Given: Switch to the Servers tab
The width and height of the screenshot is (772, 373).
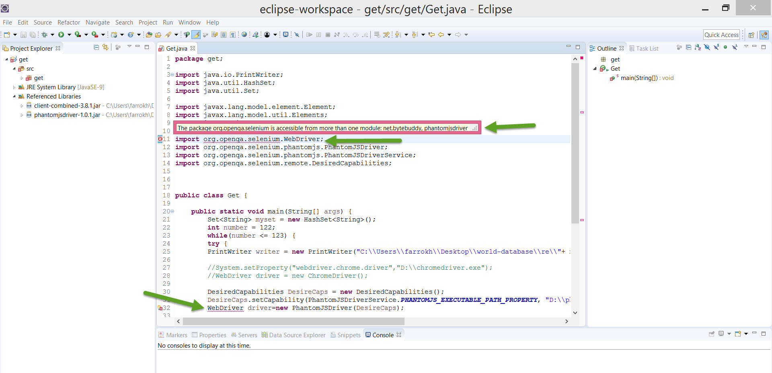Looking at the screenshot, I should pos(244,335).
